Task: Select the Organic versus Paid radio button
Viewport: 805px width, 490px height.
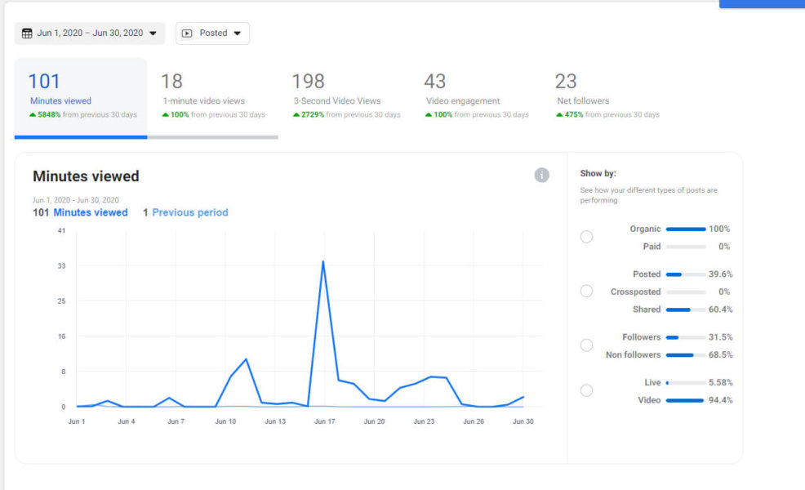Action: pos(586,237)
